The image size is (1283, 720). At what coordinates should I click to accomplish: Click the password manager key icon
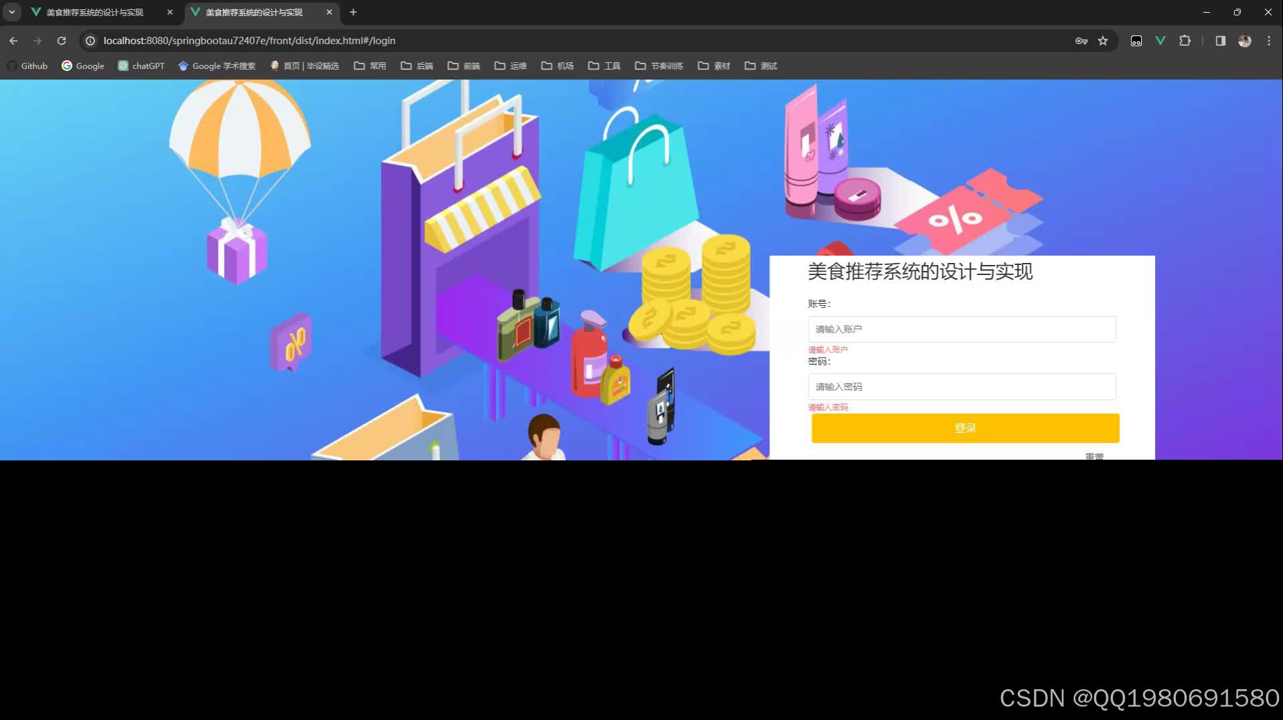[1082, 41]
